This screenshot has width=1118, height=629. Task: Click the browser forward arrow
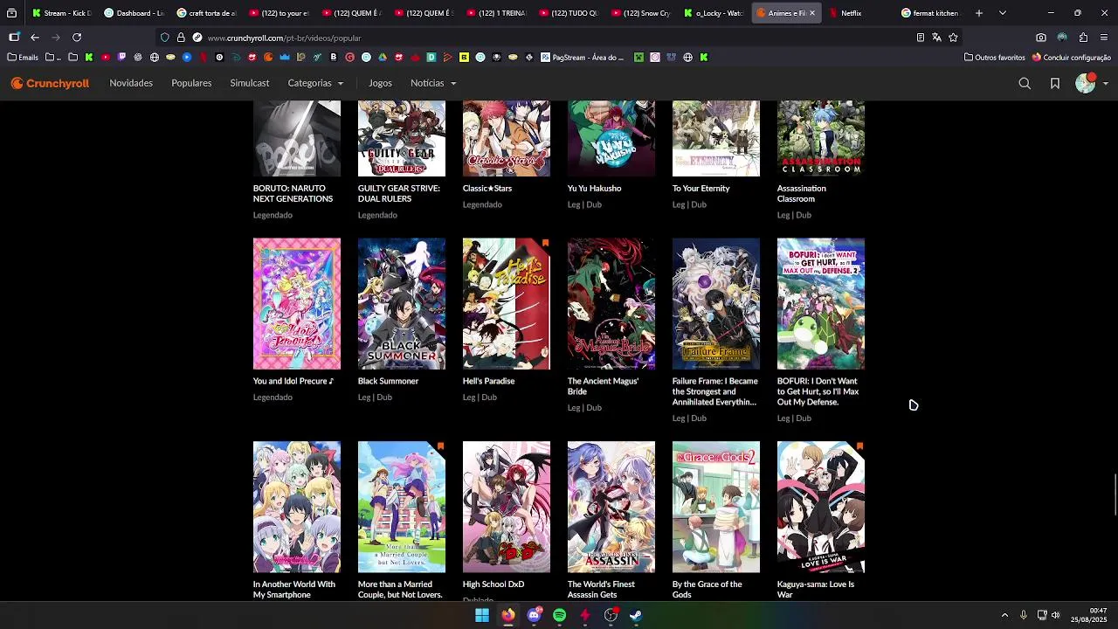point(56,38)
